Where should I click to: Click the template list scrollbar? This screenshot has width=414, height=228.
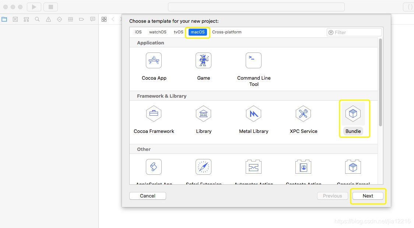coord(380,82)
